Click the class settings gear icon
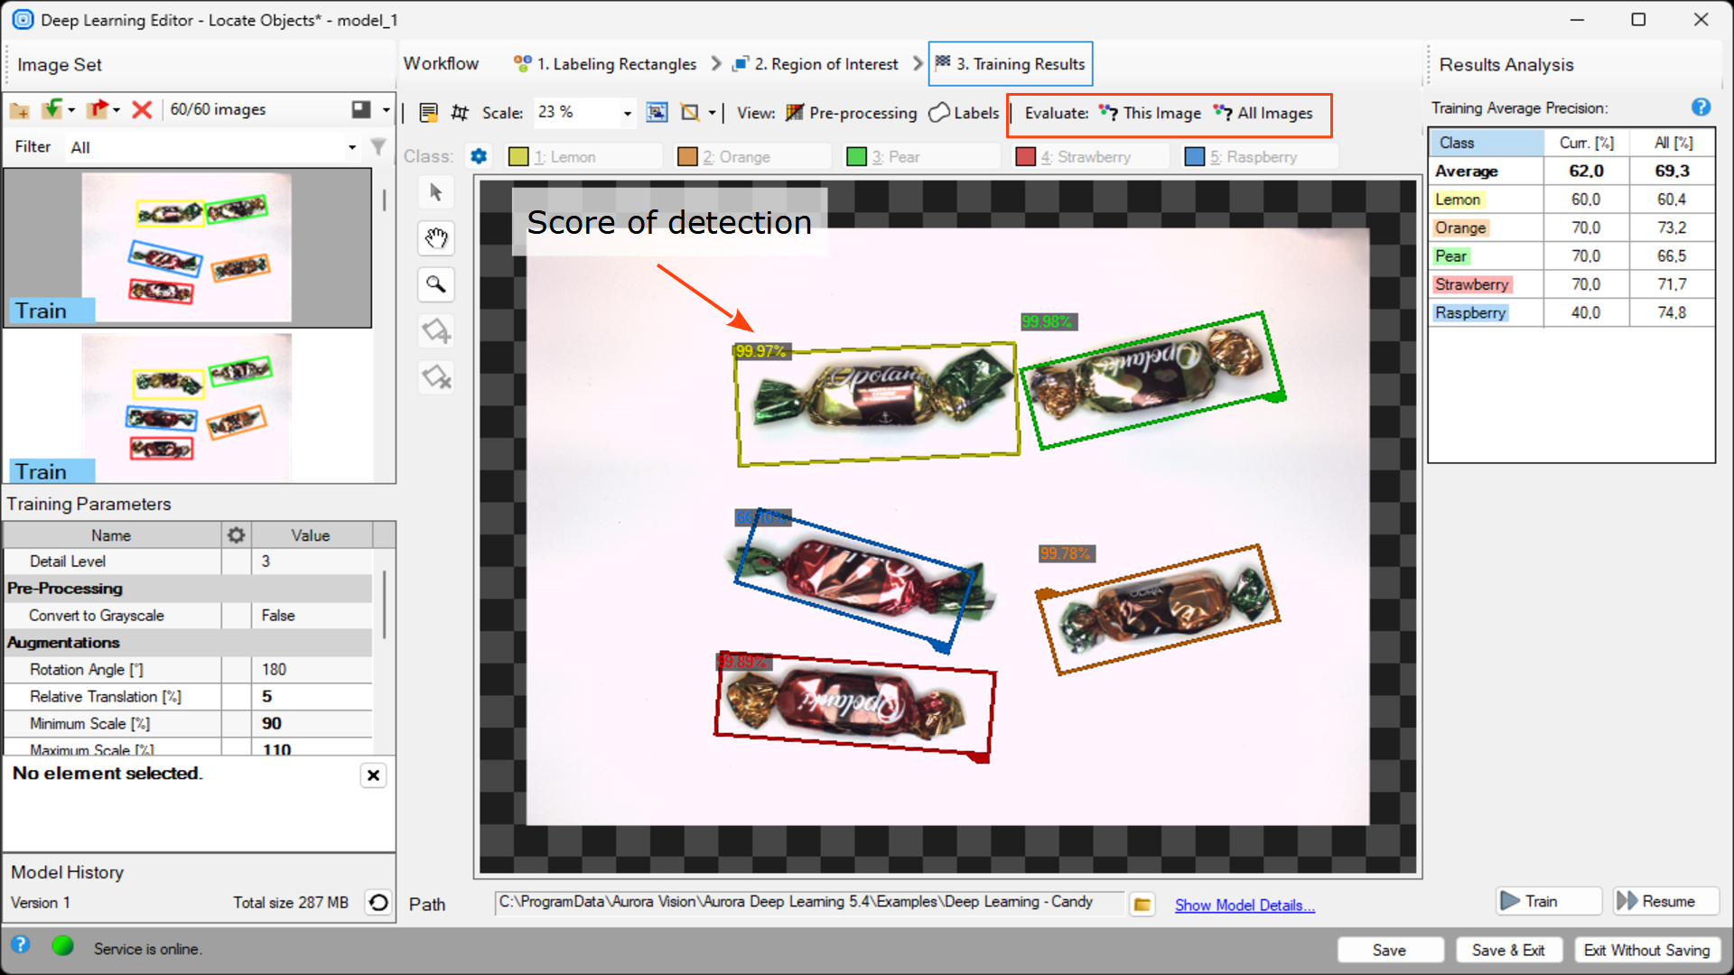Image resolution: width=1734 pixels, height=975 pixels. [x=479, y=156]
